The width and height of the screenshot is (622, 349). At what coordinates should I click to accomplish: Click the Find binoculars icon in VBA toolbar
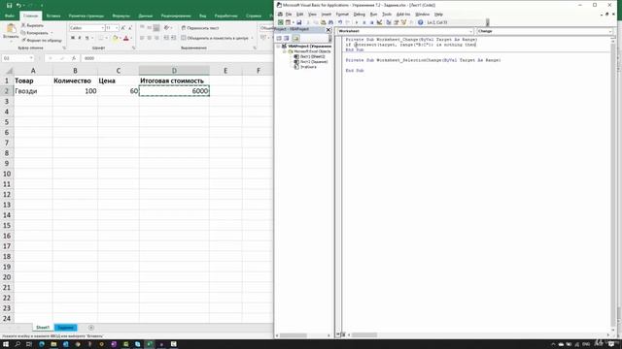point(330,22)
